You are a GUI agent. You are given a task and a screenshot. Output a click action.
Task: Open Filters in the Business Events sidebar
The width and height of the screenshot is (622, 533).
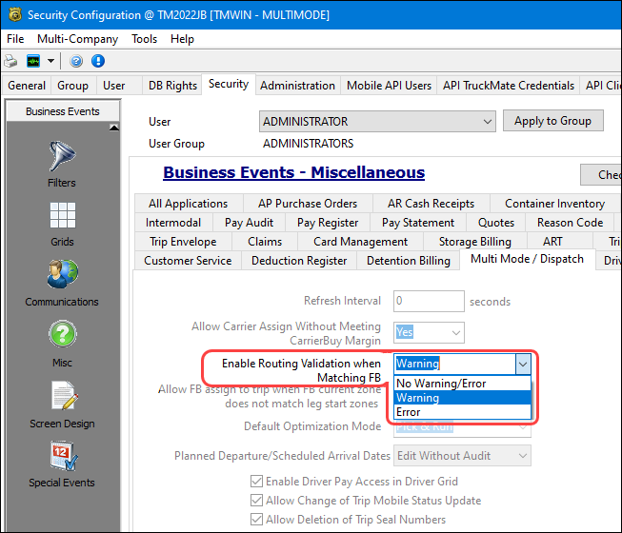(x=61, y=162)
